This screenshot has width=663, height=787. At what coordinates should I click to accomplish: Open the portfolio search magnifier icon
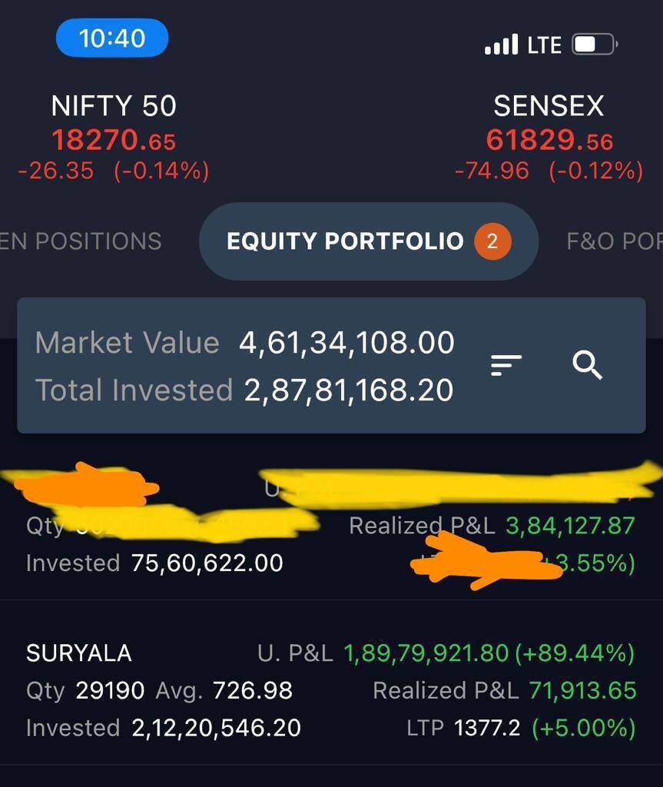click(587, 365)
